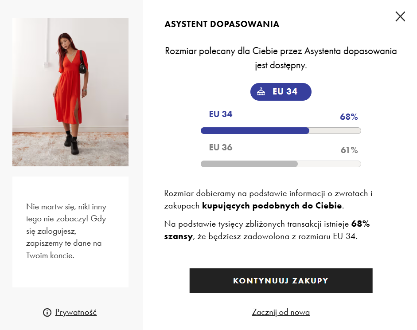Image resolution: width=417 pixels, height=330 pixels.
Task: Click the EU 36 size label in gray
Action: tap(221, 147)
